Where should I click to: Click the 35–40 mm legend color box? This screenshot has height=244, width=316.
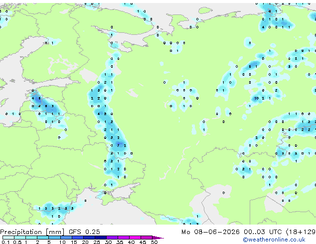(123, 238)
